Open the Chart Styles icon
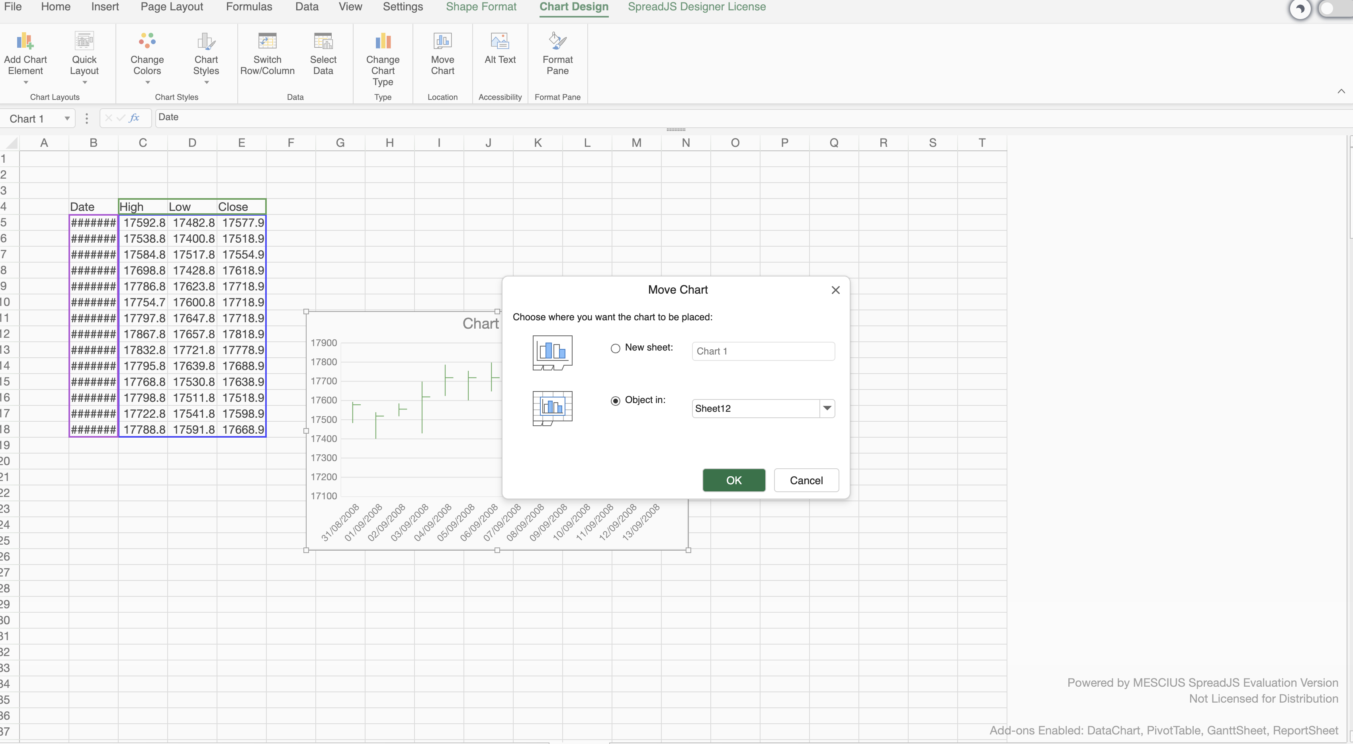The height and width of the screenshot is (744, 1353). point(206,41)
